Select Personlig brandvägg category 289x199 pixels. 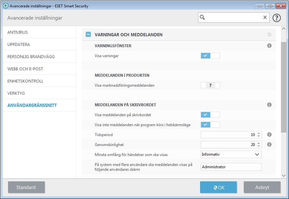click(39, 56)
